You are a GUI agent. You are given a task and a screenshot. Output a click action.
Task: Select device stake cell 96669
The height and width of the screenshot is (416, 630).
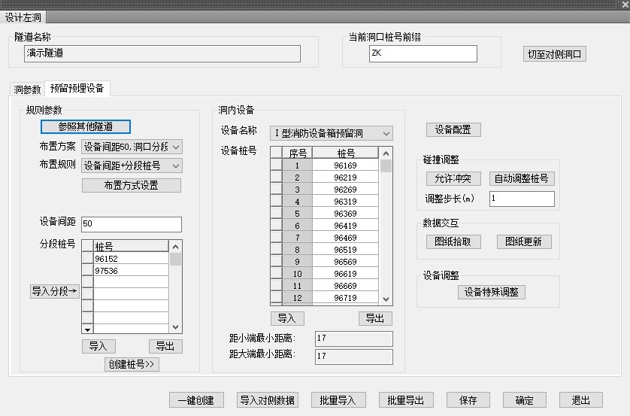coord(345,286)
